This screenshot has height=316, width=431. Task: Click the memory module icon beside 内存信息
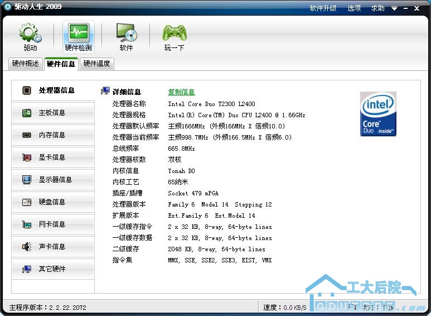pyautogui.click(x=27, y=135)
